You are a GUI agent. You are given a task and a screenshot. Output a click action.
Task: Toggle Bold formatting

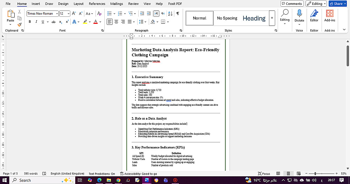pos(30,22)
